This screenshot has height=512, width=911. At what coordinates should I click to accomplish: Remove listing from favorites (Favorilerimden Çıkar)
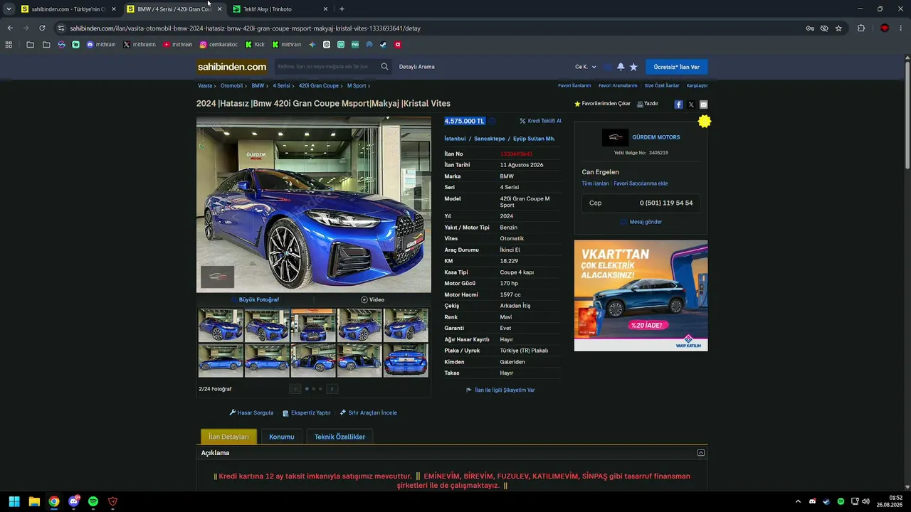pos(602,104)
